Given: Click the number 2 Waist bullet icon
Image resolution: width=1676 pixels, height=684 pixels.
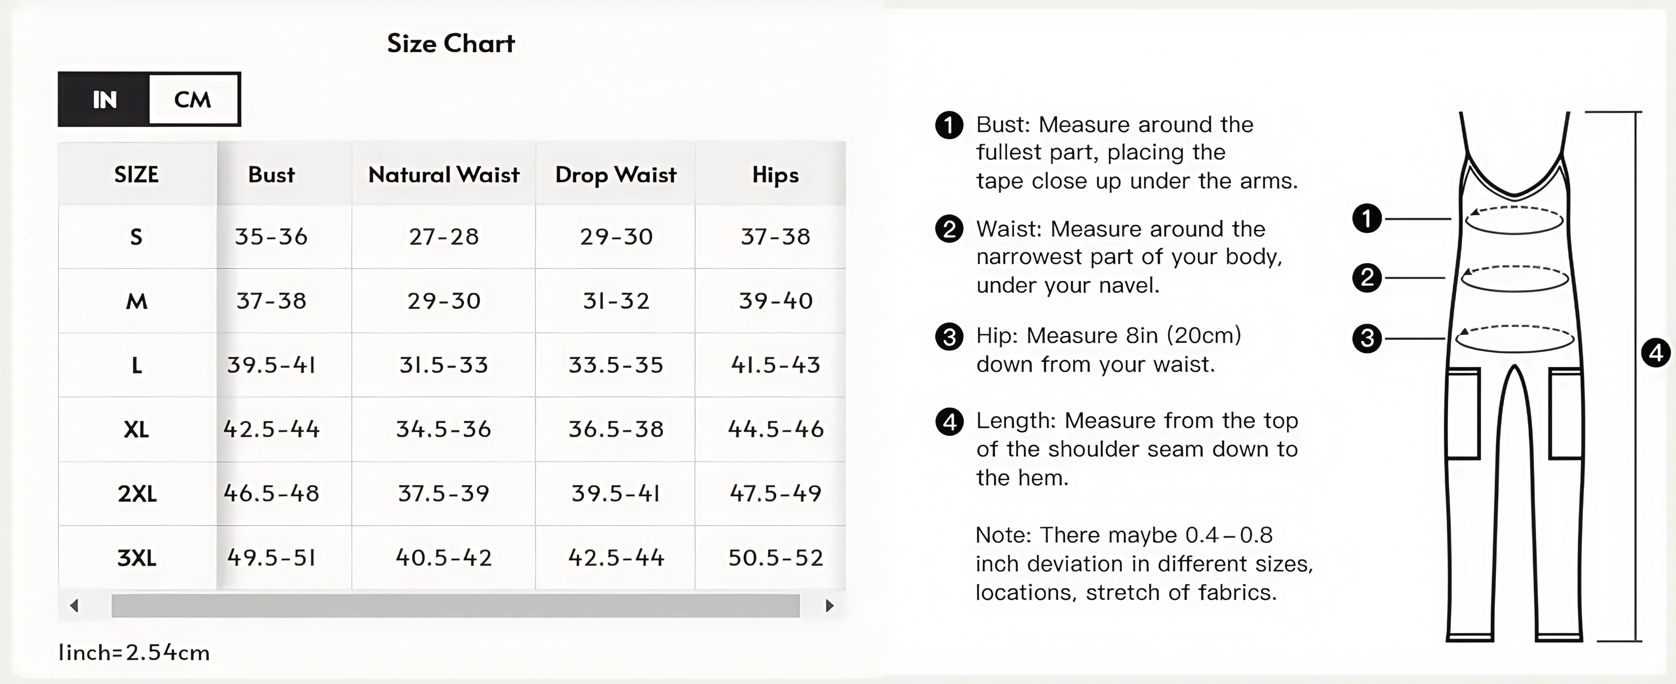Looking at the screenshot, I should (x=949, y=229).
